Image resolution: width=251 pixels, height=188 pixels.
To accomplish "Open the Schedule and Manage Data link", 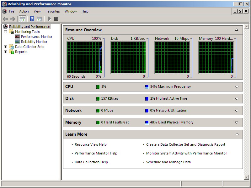I will click(x=168, y=162).
